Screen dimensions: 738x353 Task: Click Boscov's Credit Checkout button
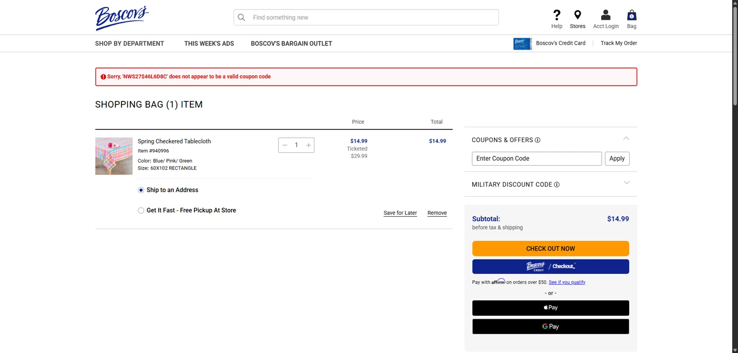point(551,266)
